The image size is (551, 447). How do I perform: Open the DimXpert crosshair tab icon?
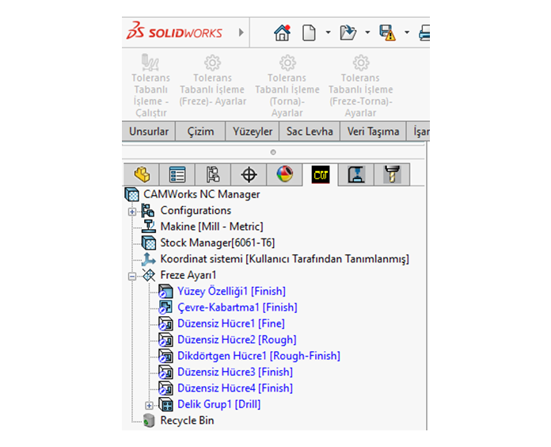(249, 174)
